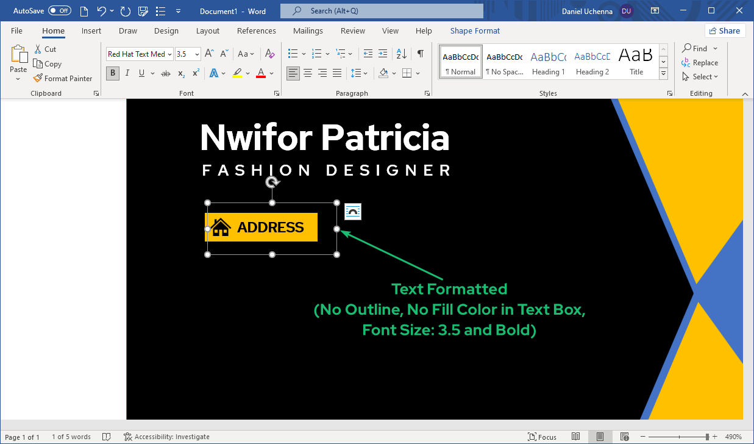Click the Layout Options icon beside text box
The image size is (754, 444).
(353, 212)
